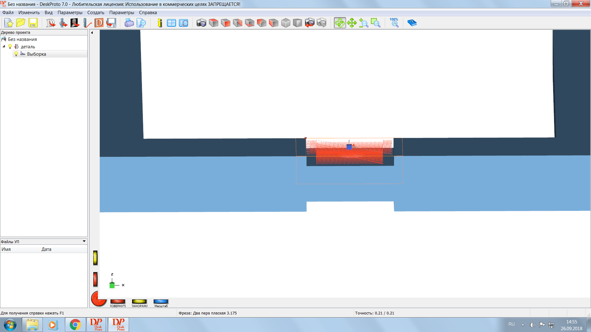This screenshot has width=591, height=332.
Task: Toggle the view-layout four-pane icon
Action: point(171,23)
